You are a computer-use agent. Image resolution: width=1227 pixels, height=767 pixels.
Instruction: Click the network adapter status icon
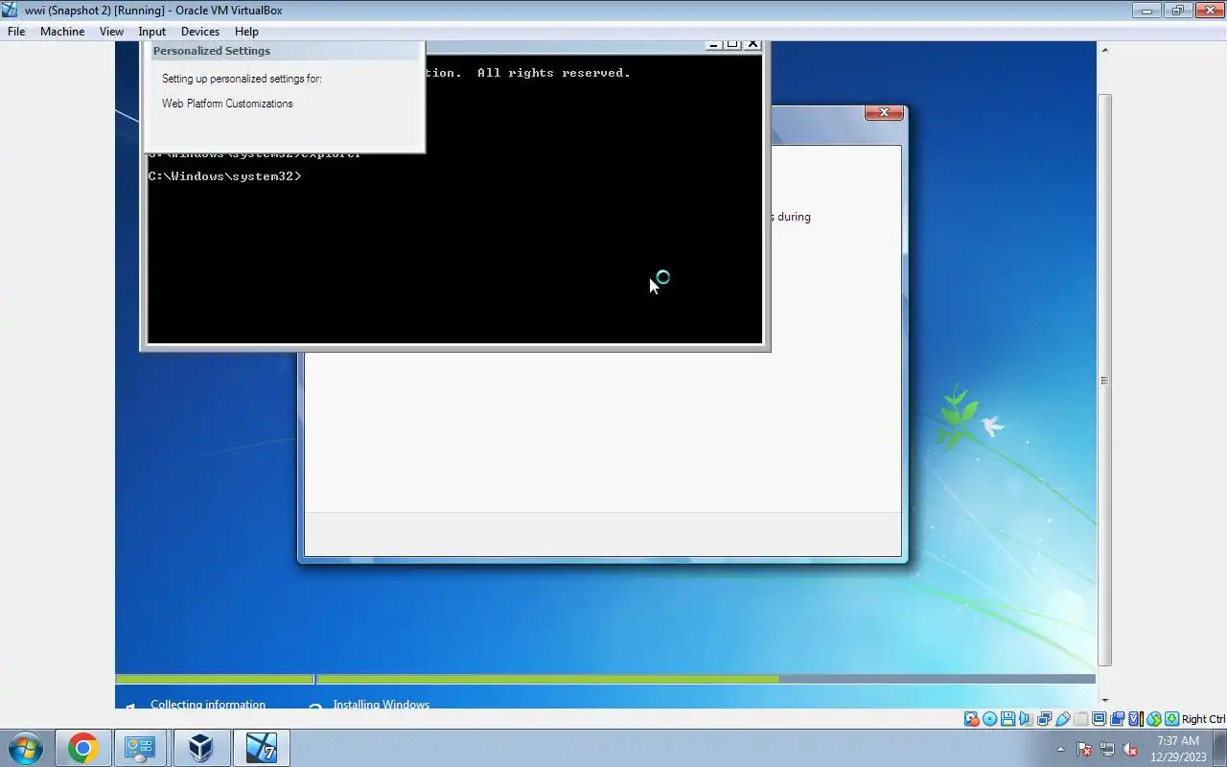coord(1045,719)
